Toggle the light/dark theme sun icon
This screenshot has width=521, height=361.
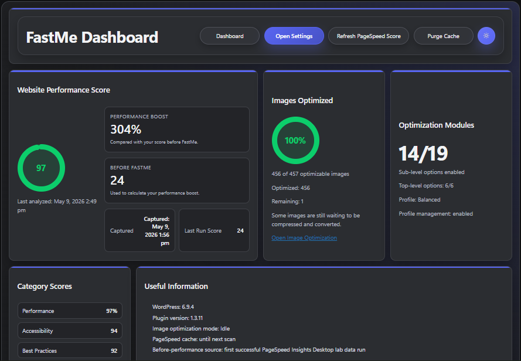point(486,36)
